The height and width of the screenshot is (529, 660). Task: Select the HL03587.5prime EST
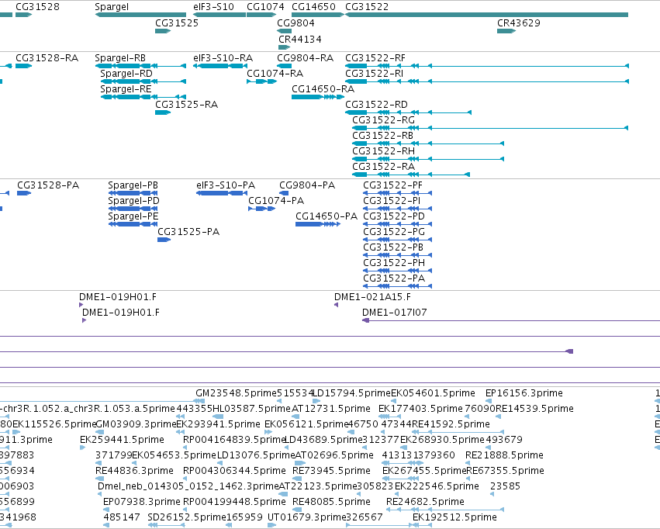click(218, 417)
